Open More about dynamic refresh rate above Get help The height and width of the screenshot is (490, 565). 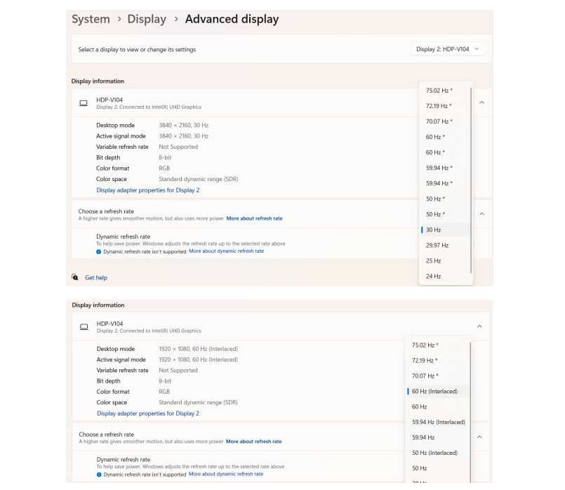226,251
